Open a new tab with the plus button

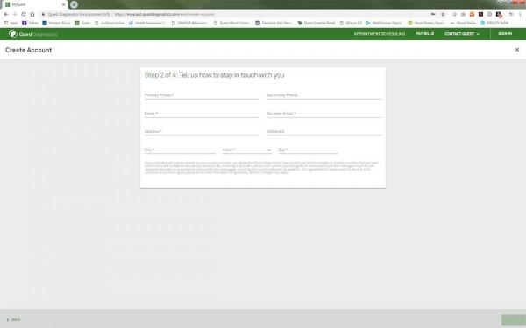[74, 4]
